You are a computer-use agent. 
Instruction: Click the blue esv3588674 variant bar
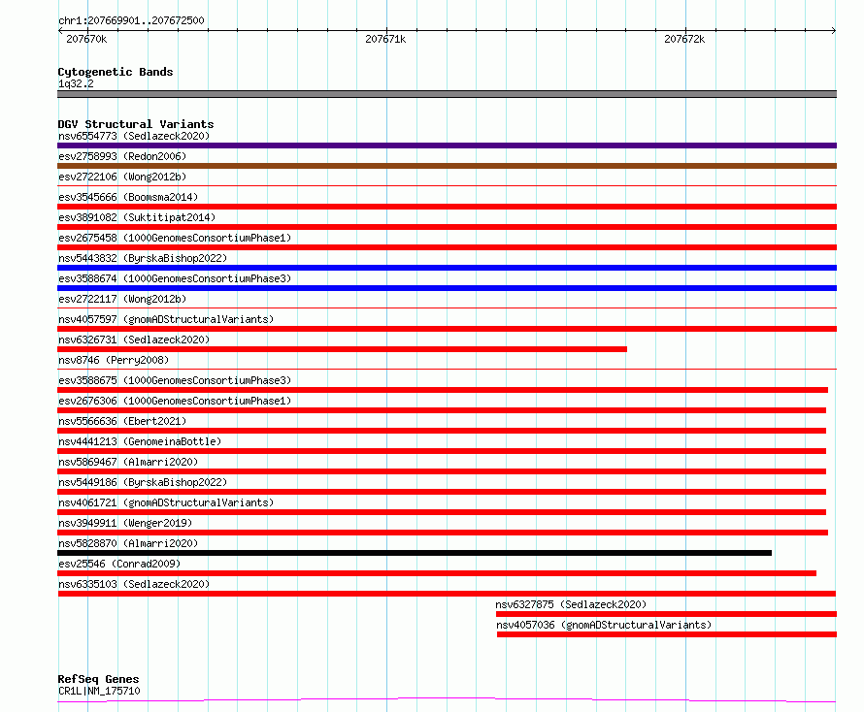447,288
